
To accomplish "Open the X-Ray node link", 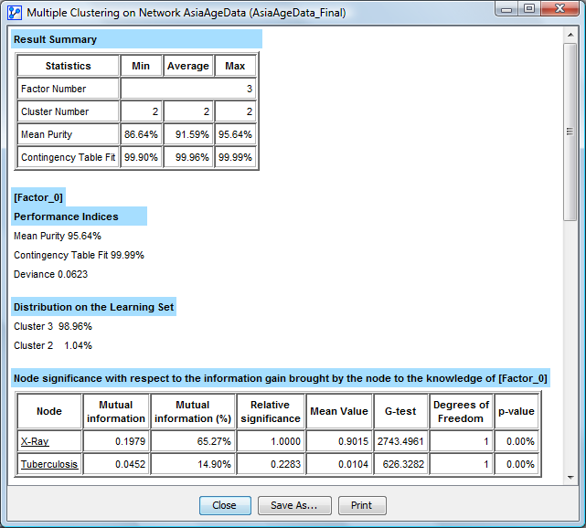I will [x=36, y=441].
